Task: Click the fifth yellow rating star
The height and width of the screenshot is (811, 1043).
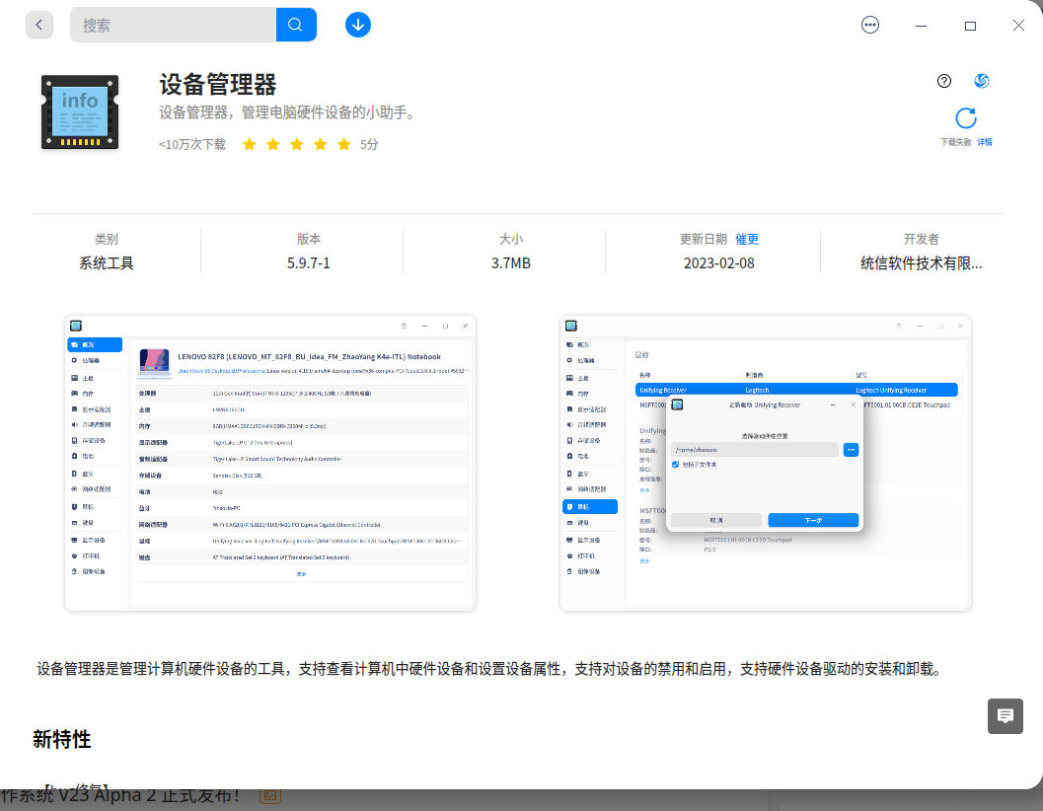Action: (342, 143)
